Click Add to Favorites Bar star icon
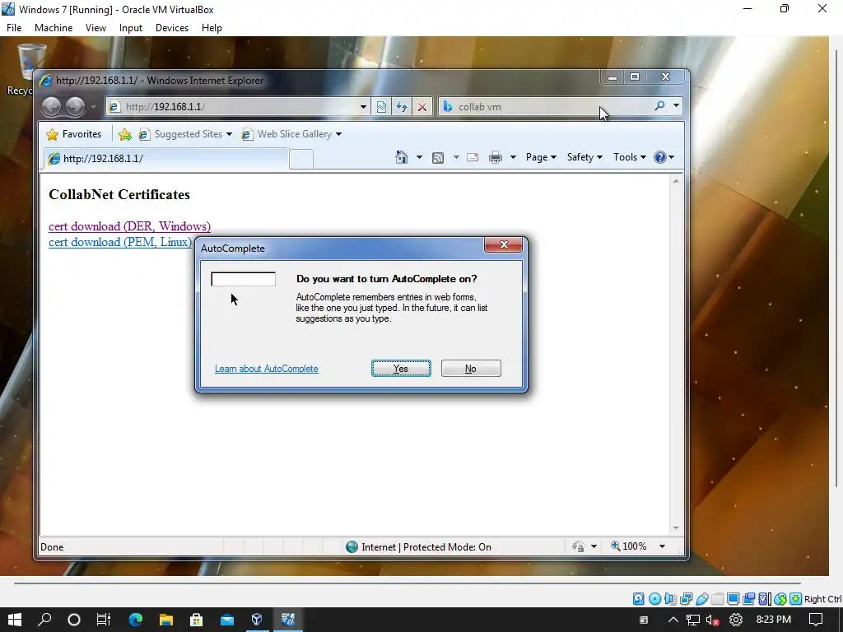Viewport: 843px width, 632px height. click(125, 134)
